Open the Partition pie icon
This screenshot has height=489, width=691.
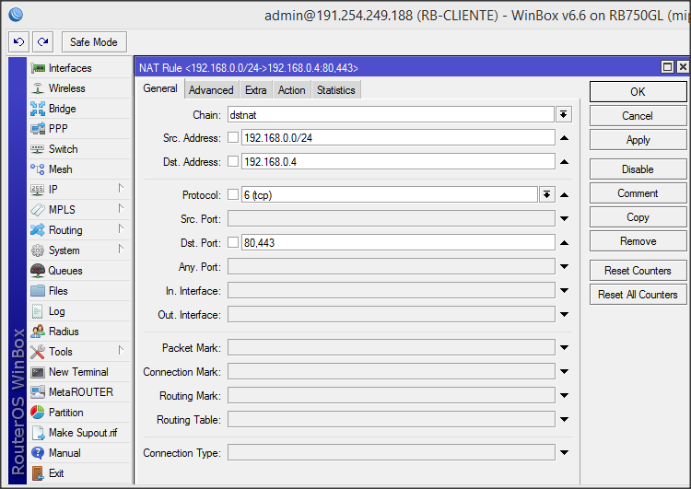38,413
